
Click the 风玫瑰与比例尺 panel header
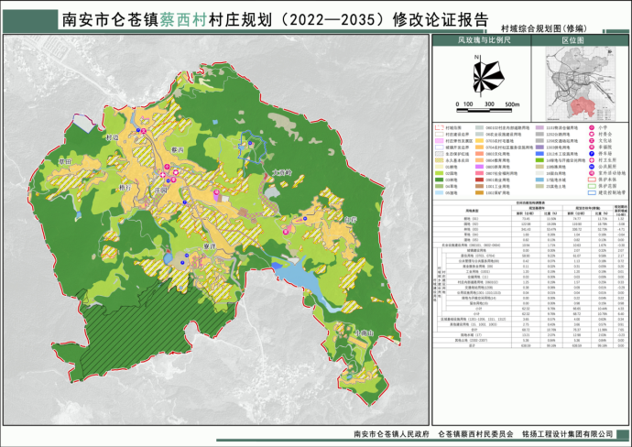(481, 40)
